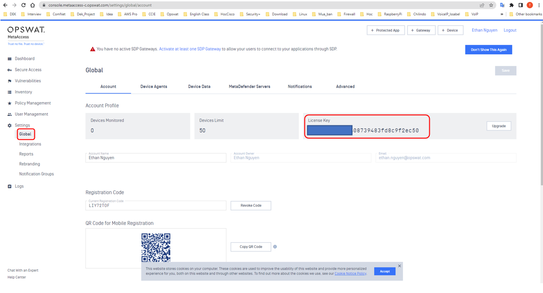This screenshot has width=543, height=293.
Task: Click the Upgrade license button
Action: point(498,126)
